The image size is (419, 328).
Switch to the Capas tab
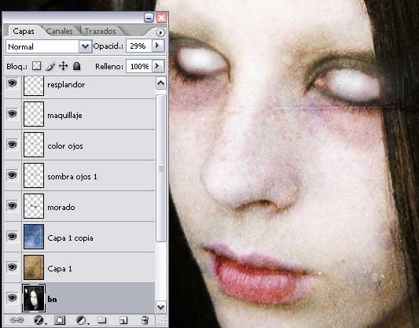click(x=24, y=31)
